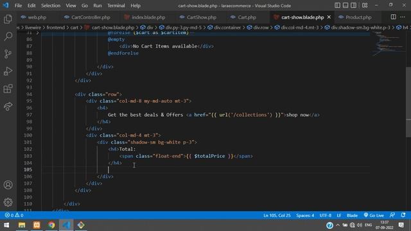The width and height of the screenshot is (411, 231).
Task: Open the Edit menu
Action: (x=31, y=6)
